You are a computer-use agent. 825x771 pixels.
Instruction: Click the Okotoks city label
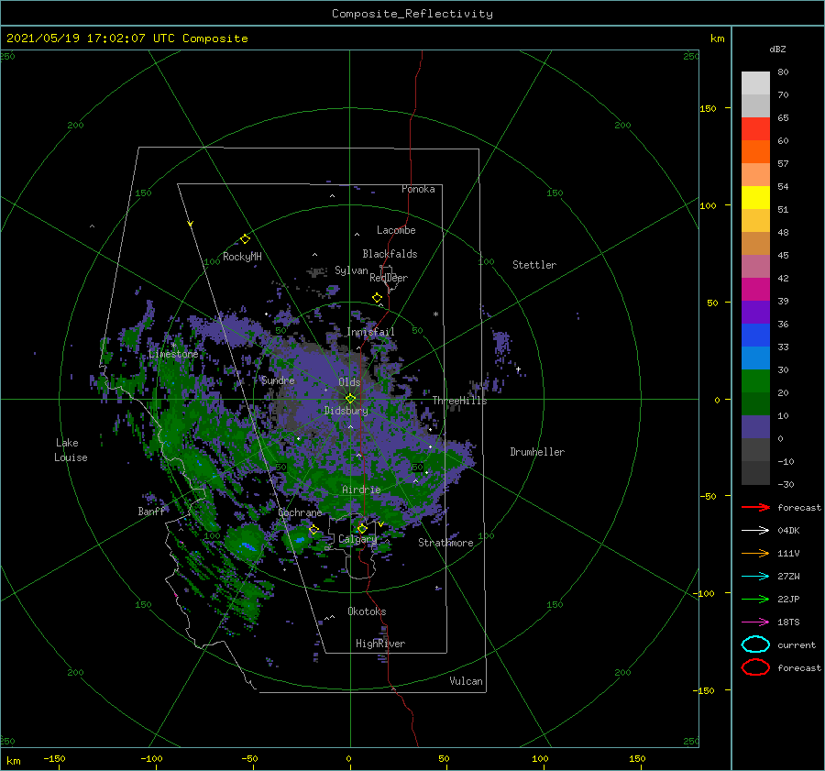(367, 611)
